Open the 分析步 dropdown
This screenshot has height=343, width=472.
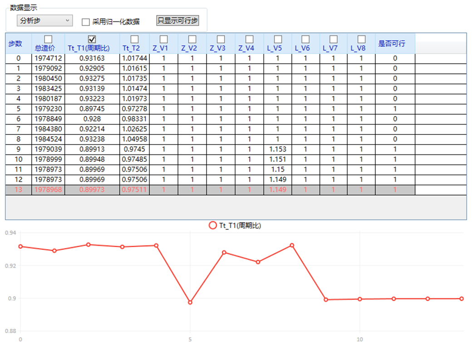44,20
